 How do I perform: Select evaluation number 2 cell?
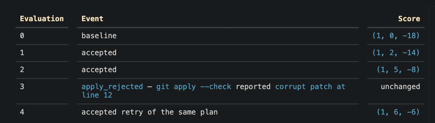point(22,70)
